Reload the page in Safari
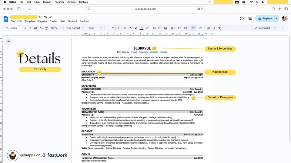The height and width of the screenshot is (163, 291). click(x=202, y=9)
